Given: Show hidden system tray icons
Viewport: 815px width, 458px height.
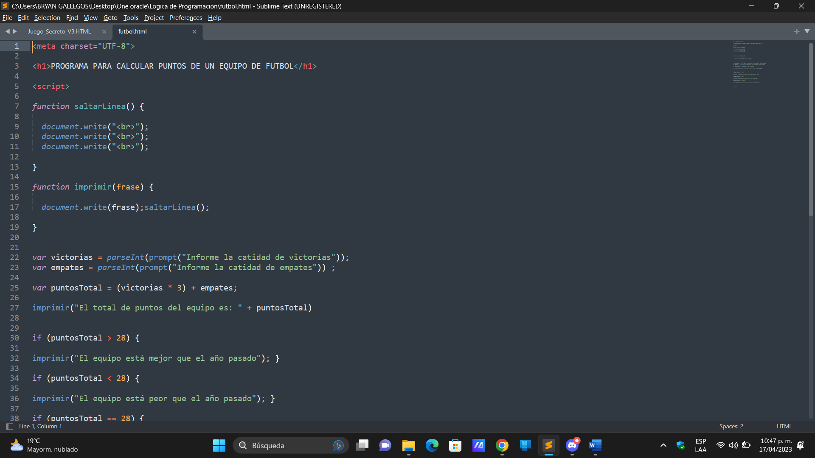Looking at the screenshot, I should click(663, 445).
